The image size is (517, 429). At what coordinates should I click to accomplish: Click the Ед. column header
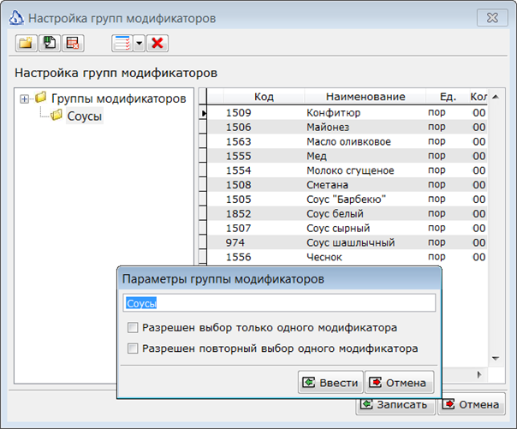[x=448, y=97]
